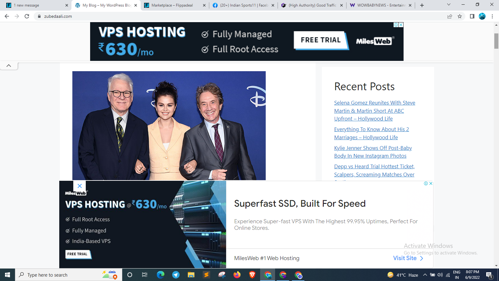The height and width of the screenshot is (281, 499).
Task: Open the Windows Start menu
Action: [7, 275]
